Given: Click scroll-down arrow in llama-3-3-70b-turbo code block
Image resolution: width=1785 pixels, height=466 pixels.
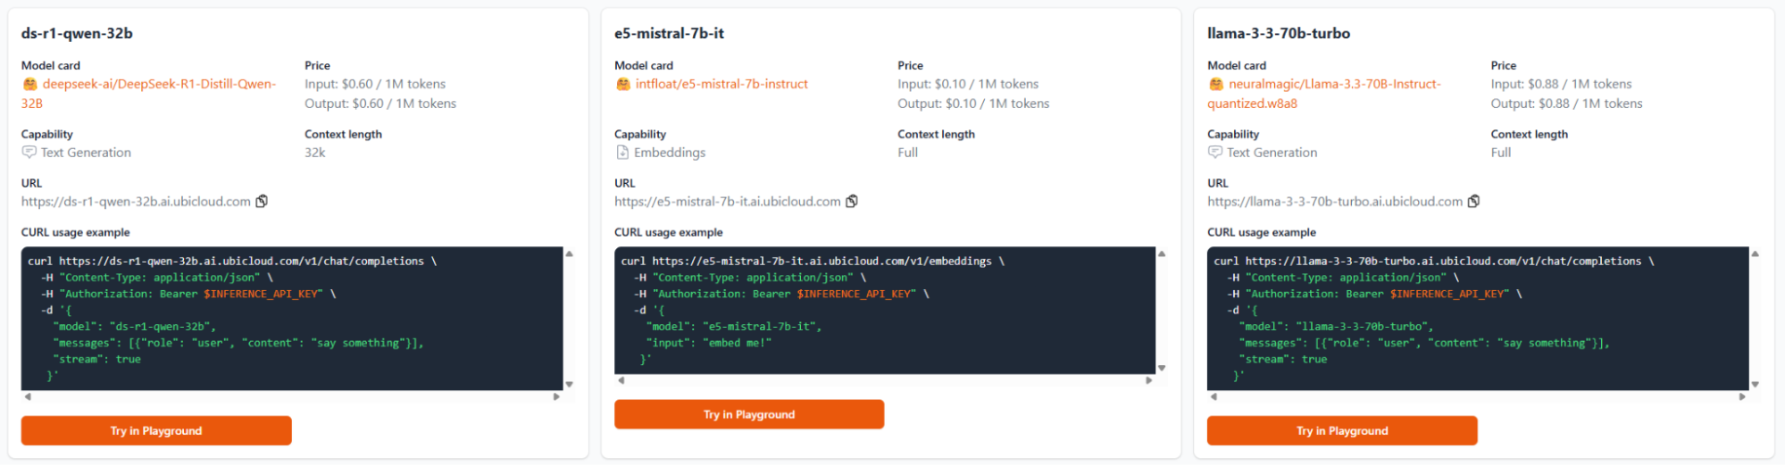Looking at the screenshot, I should click(1755, 385).
